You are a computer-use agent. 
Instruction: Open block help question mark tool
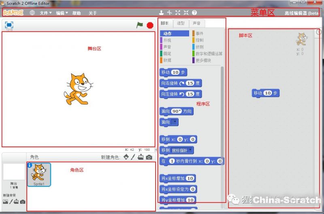(x=194, y=13)
